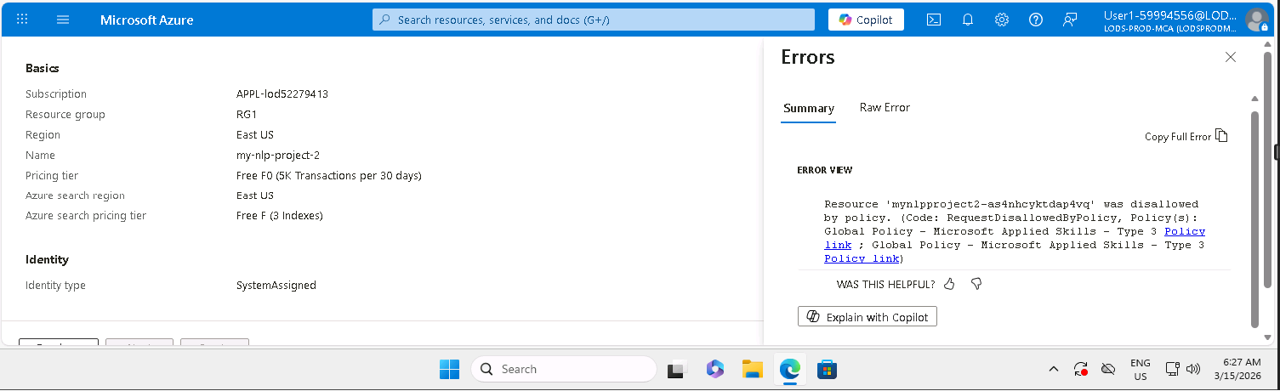Open Cloud Shell from the top bar
The width and height of the screenshot is (1280, 391).
point(934,20)
